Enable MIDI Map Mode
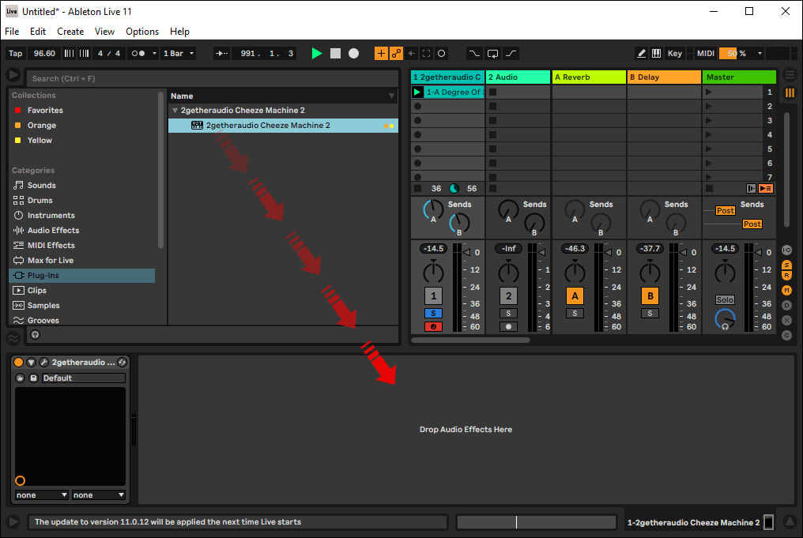Image resolution: width=803 pixels, height=538 pixels. [706, 53]
